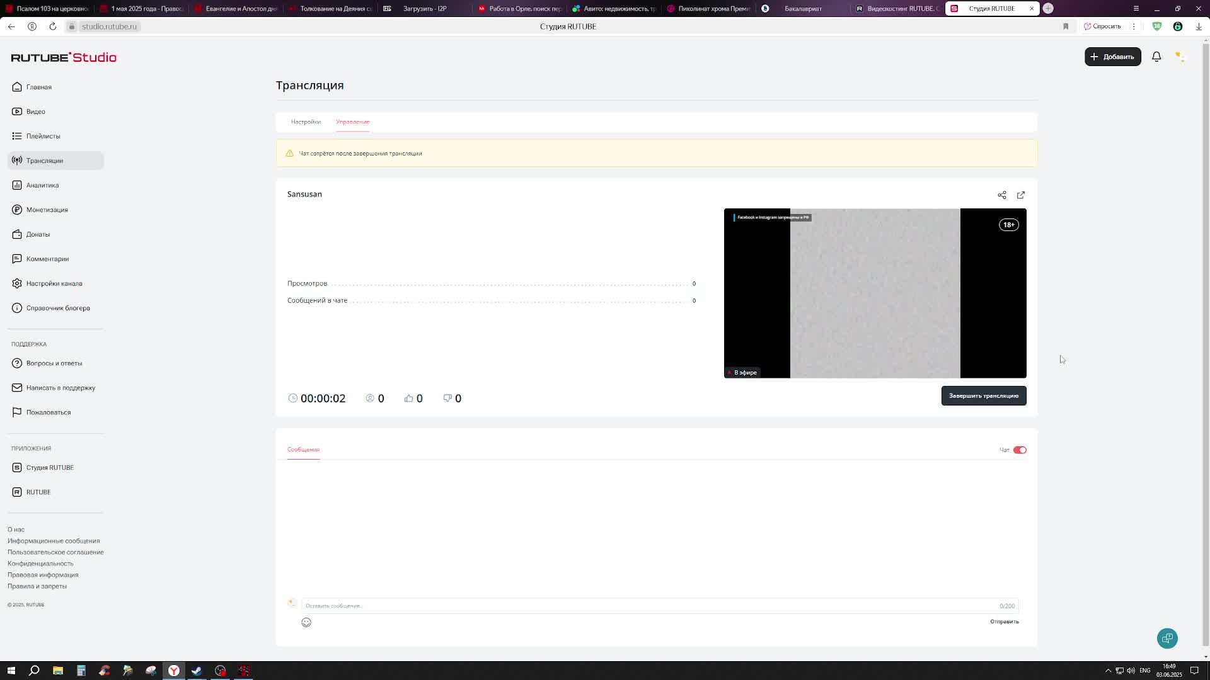The image size is (1210, 680).
Task: Open Донаты in the sidebar
Action: [38, 234]
